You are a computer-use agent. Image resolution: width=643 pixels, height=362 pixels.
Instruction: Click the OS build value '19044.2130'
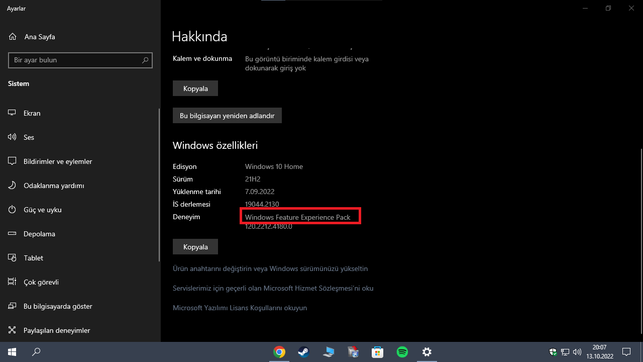(262, 204)
